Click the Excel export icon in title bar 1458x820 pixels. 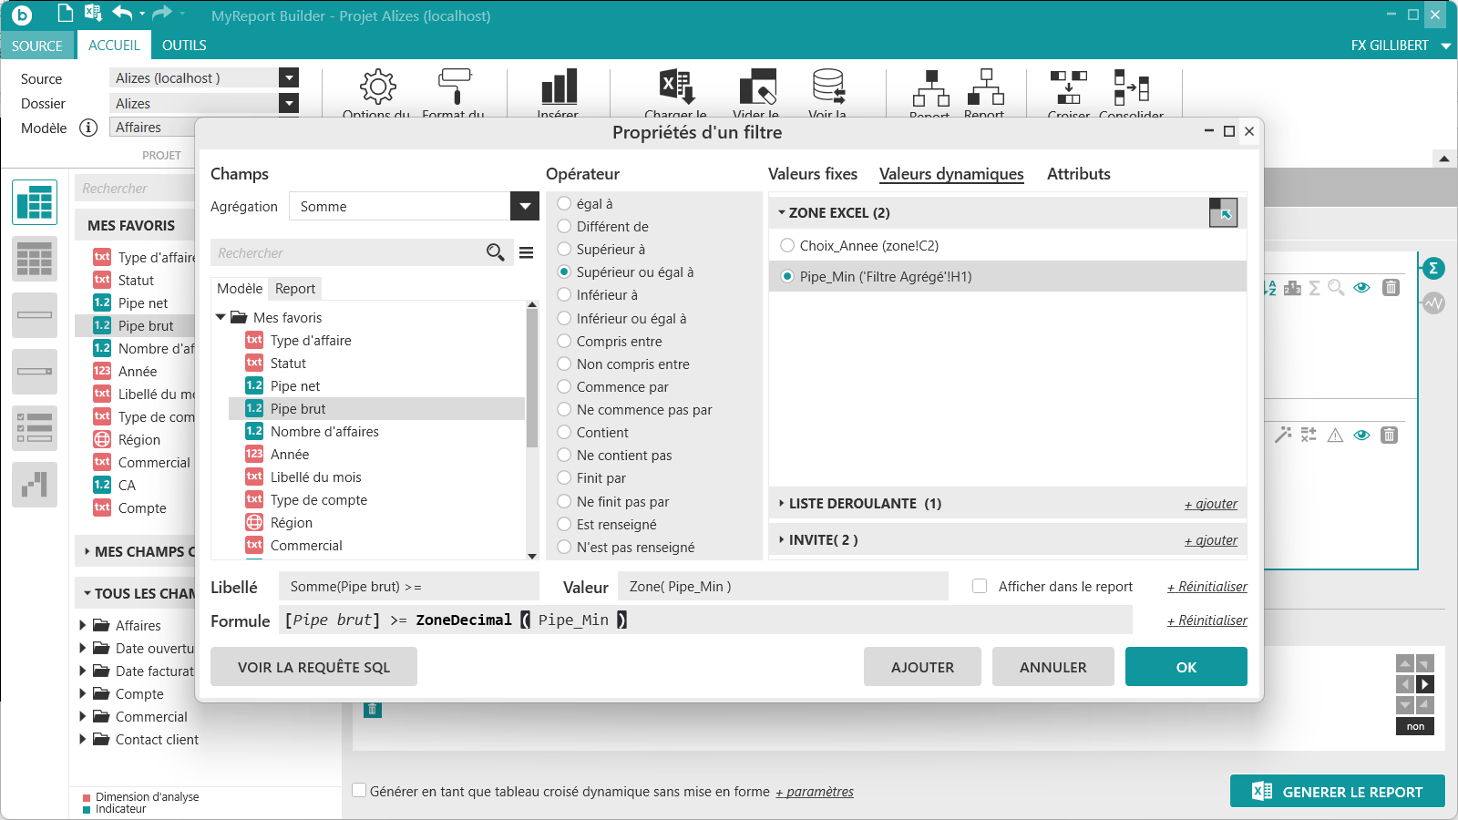click(92, 13)
